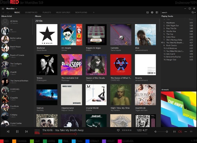Select Crystal Castles artist
Image resolution: width=197 pixels, height=143 pixels.
click(17, 124)
